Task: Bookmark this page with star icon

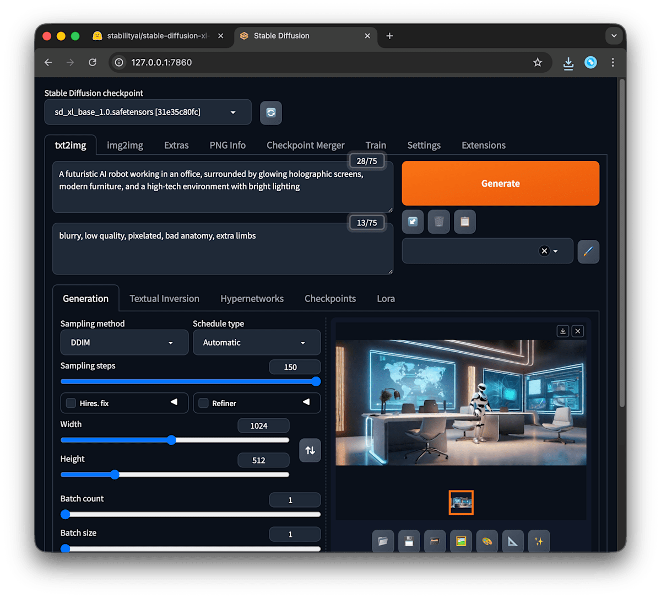Action: (538, 62)
